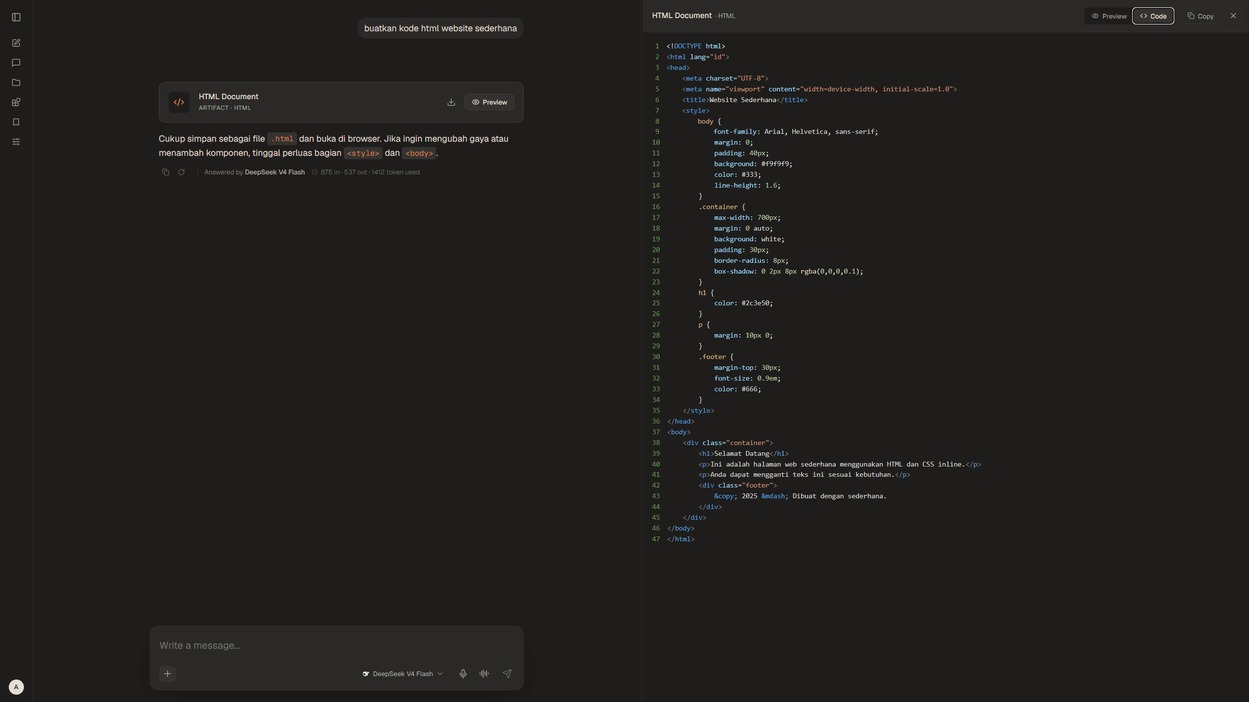Click the Selamat Datang h1 code line
1249x702 pixels.
743,453
